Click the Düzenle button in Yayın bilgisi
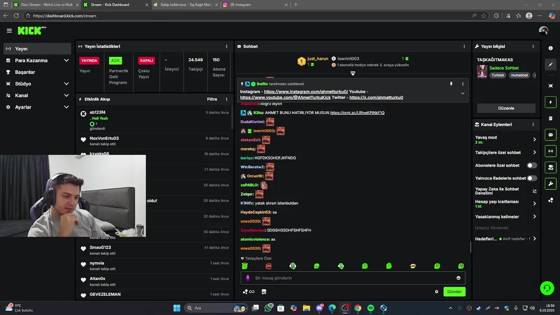The width and height of the screenshot is (560, 315). point(506,108)
